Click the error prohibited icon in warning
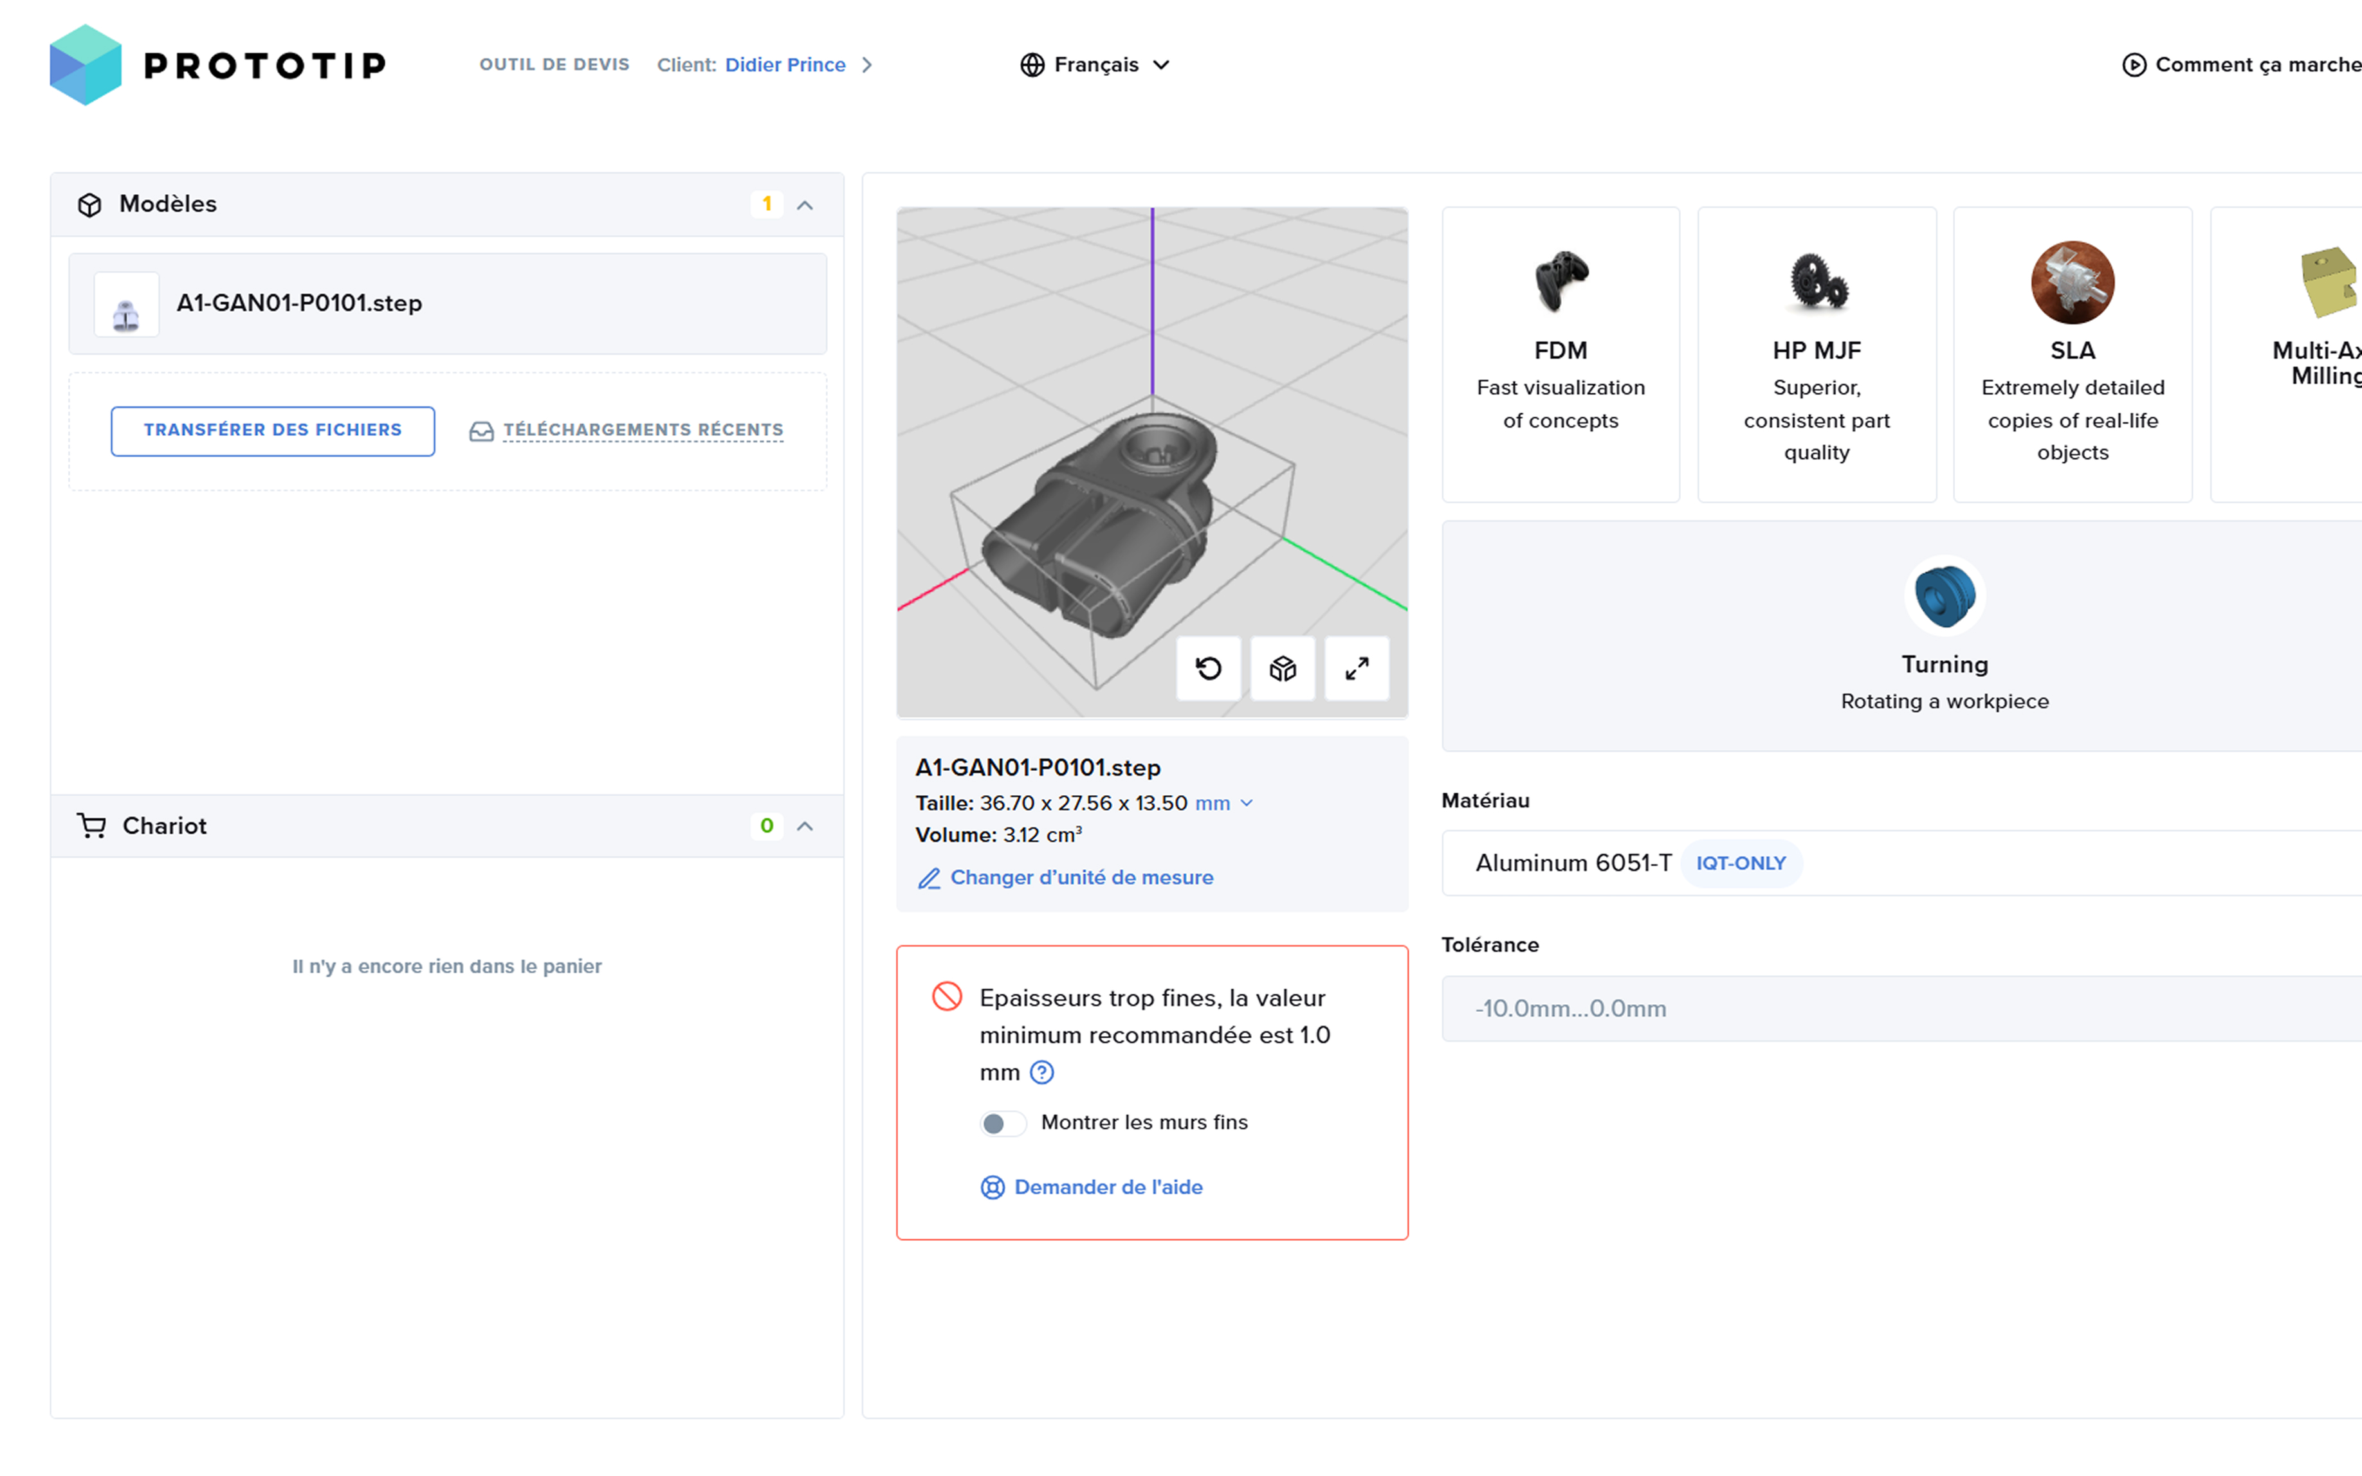This screenshot has width=2362, height=1476. [947, 996]
